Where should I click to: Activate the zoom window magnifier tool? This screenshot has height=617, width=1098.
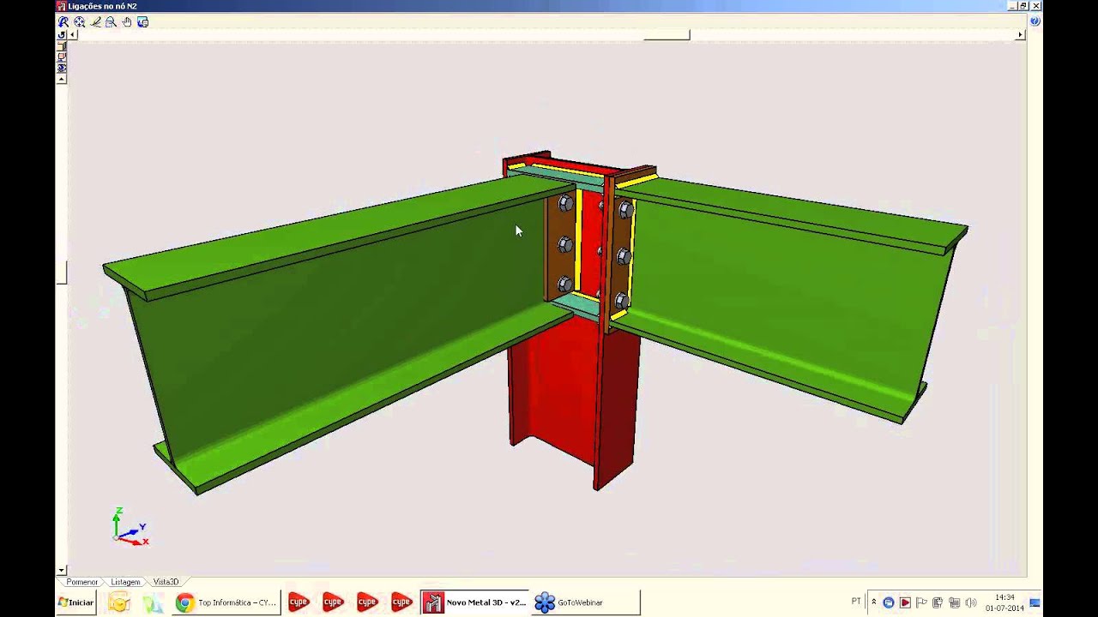pos(111,22)
